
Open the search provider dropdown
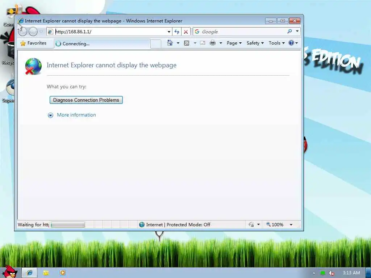tap(297, 31)
